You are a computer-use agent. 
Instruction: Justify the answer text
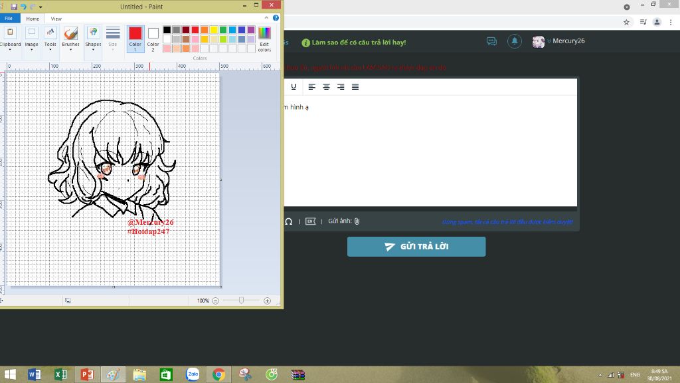point(355,86)
